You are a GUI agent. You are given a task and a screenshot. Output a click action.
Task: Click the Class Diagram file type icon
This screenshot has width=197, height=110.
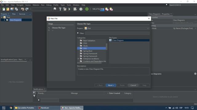pos(110,40)
